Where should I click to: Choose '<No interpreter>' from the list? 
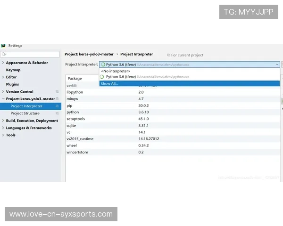(x=116, y=71)
